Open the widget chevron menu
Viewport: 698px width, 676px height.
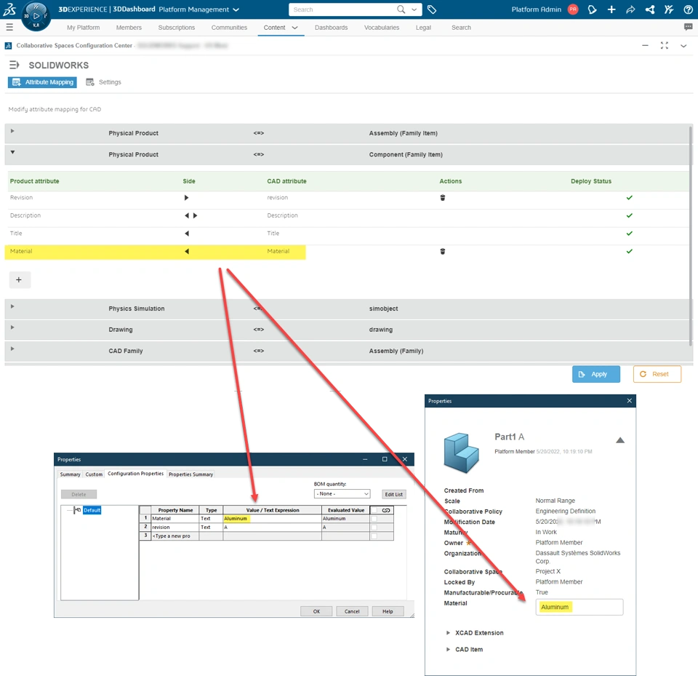tap(683, 45)
